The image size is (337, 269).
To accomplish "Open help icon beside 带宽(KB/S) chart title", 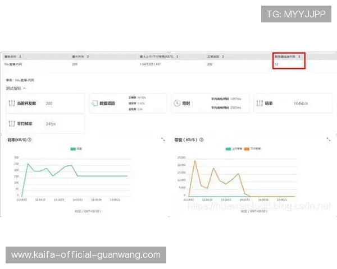I will coord(201,140).
